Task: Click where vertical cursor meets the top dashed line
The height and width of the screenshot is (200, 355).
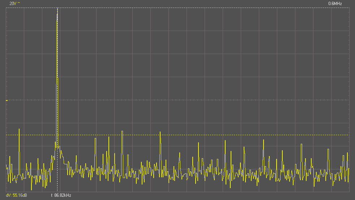Action: pos(57,8)
